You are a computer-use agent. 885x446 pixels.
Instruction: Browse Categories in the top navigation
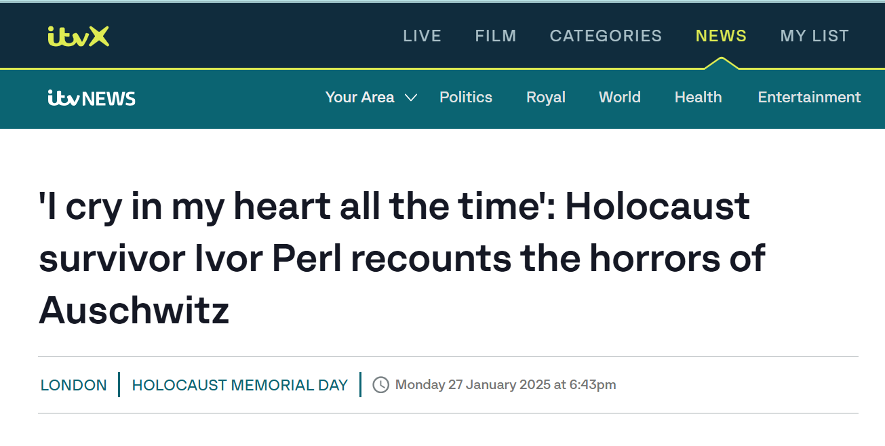tap(606, 36)
